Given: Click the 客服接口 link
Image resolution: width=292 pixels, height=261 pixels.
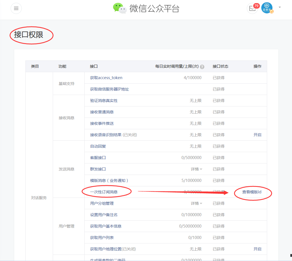Looking at the screenshot, I should click(x=98, y=158).
